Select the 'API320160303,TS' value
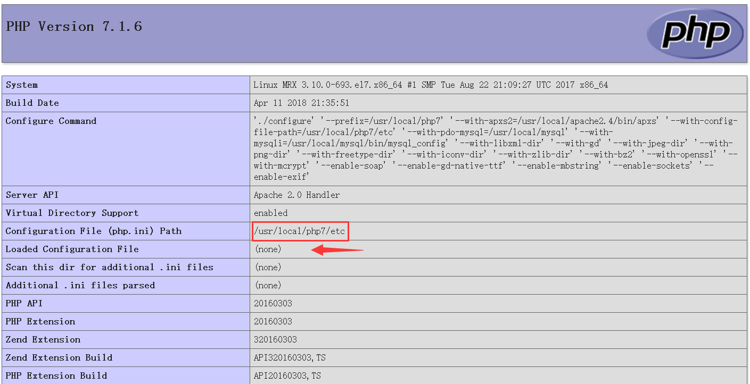The image size is (750, 384). pos(290,358)
